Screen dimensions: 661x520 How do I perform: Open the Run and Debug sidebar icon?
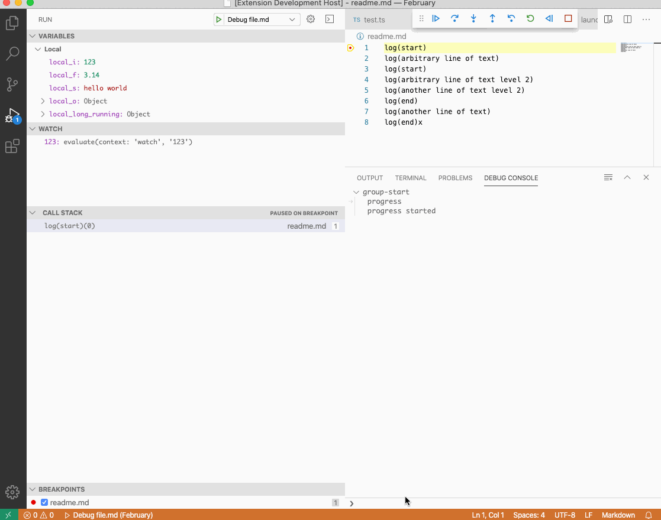click(13, 115)
